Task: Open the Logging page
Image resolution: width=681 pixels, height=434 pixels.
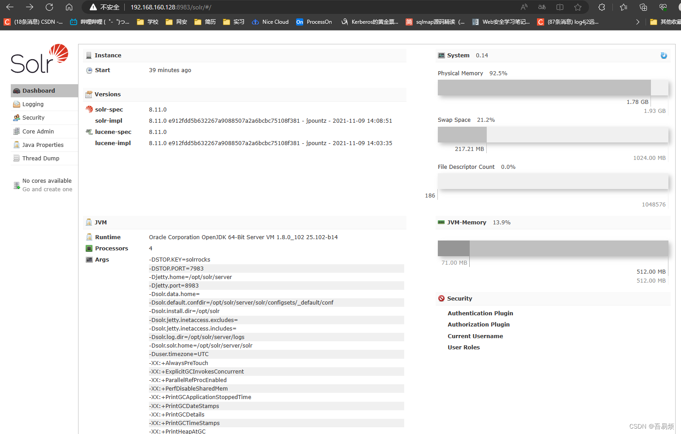Action: [32, 104]
